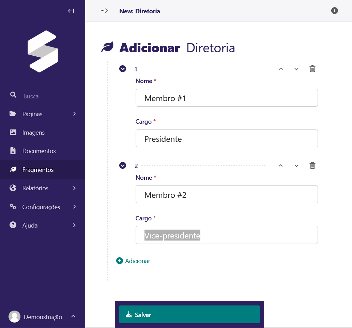The height and width of the screenshot is (328, 352).
Task: Delete member block 2 with trash icon
Action: 312,166
